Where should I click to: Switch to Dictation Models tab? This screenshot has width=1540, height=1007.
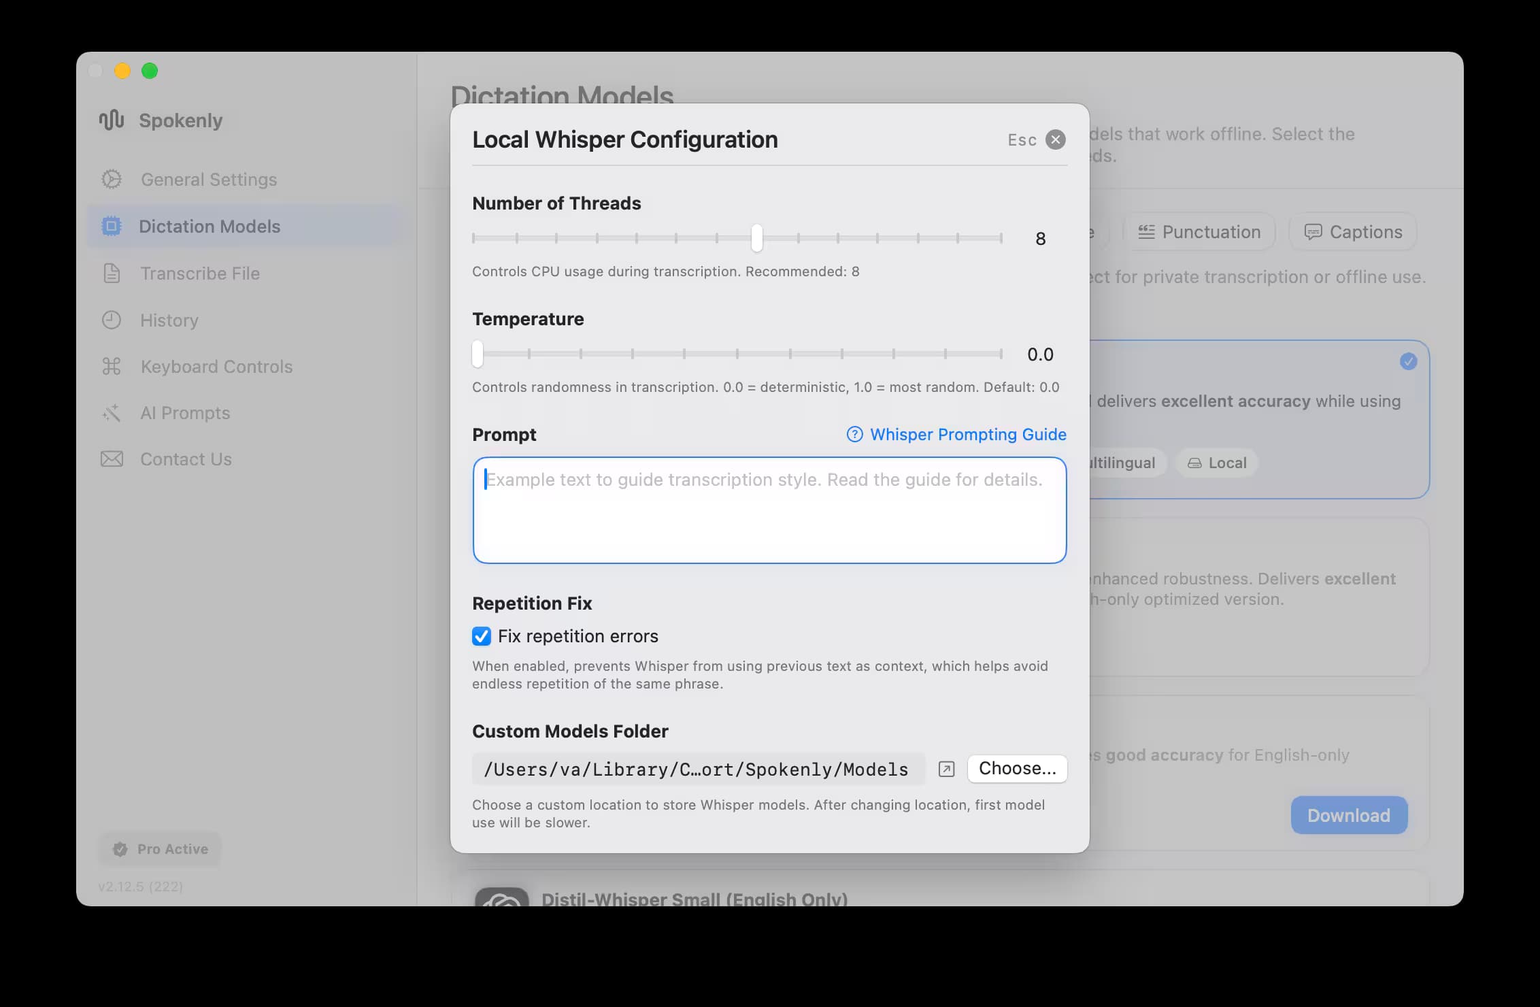click(211, 225)
